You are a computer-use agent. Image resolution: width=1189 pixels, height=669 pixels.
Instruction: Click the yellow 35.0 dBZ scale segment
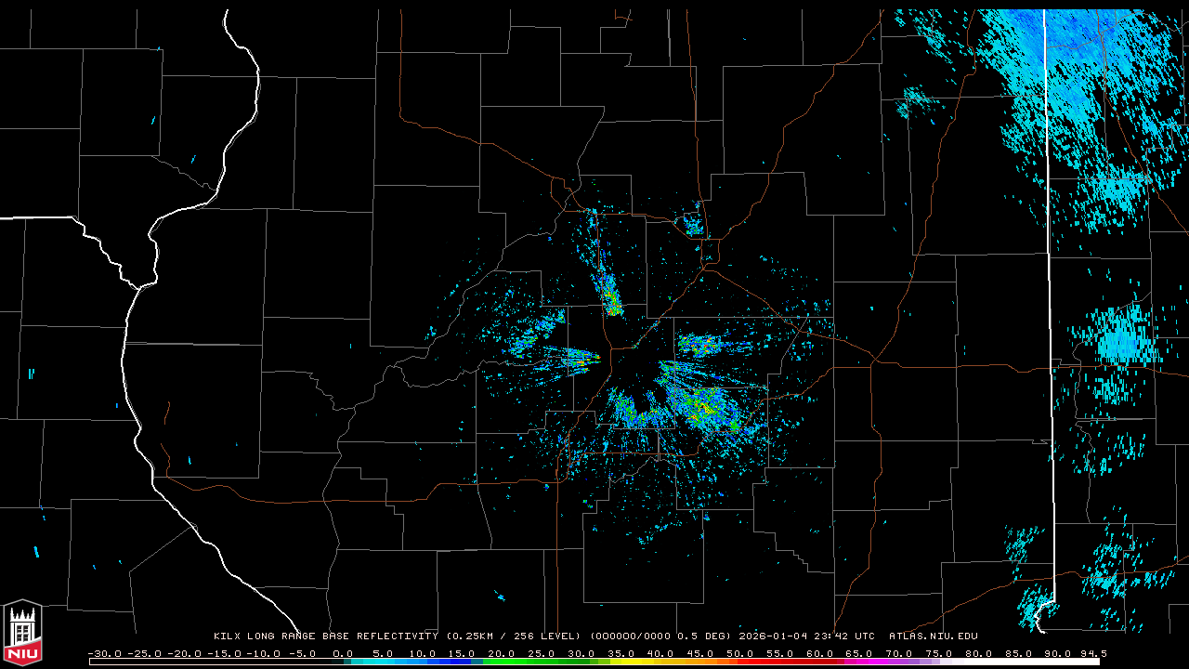(x=621, y=662)
